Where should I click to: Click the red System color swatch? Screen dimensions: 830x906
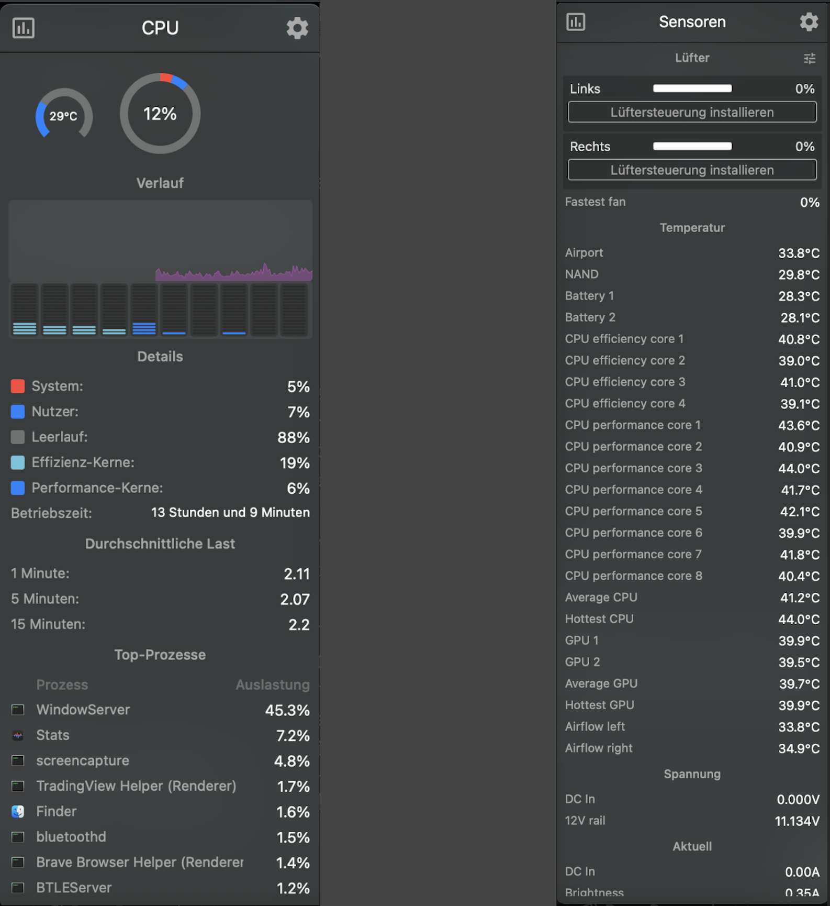(x=18, y=386)
